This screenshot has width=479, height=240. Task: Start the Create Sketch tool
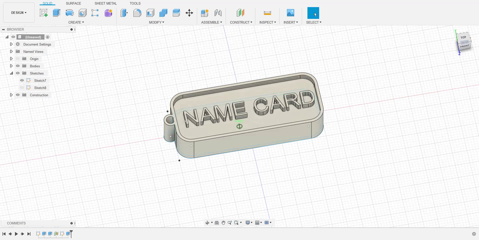44,13
